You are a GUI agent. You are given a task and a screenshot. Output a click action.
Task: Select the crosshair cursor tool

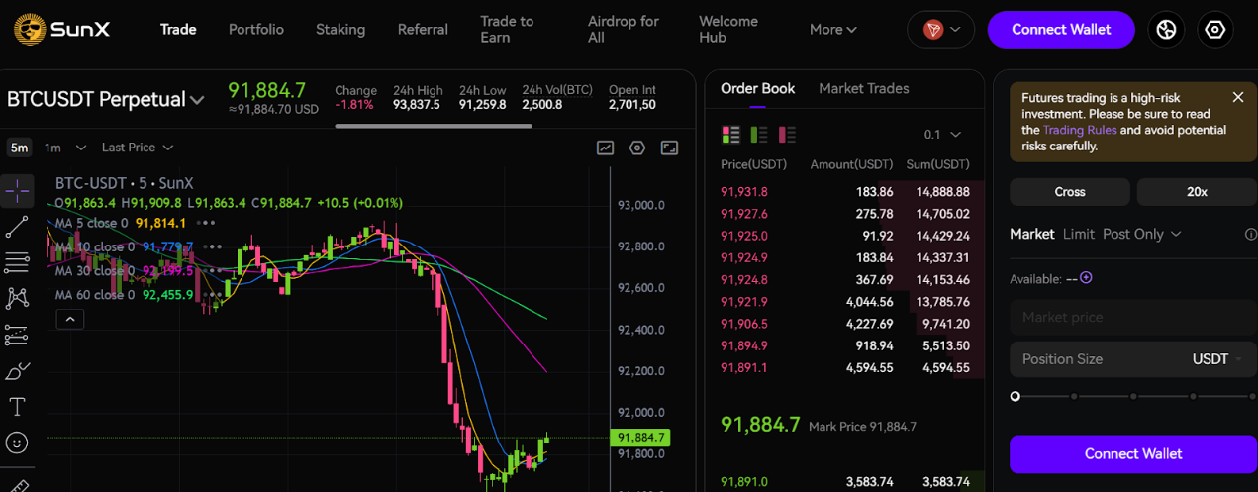point(17,190)
